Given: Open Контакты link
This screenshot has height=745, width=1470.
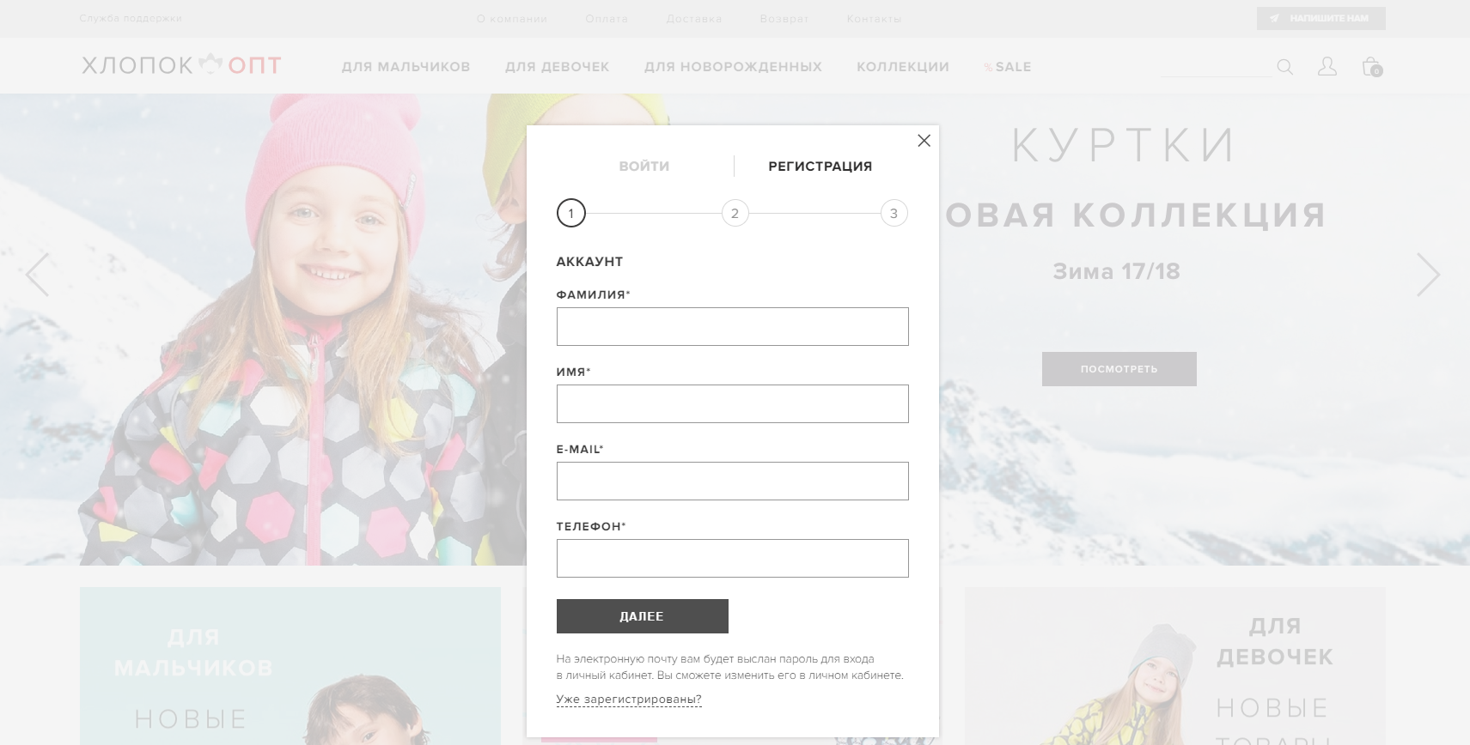Looking at the screenshot, I should pos(874,19).
